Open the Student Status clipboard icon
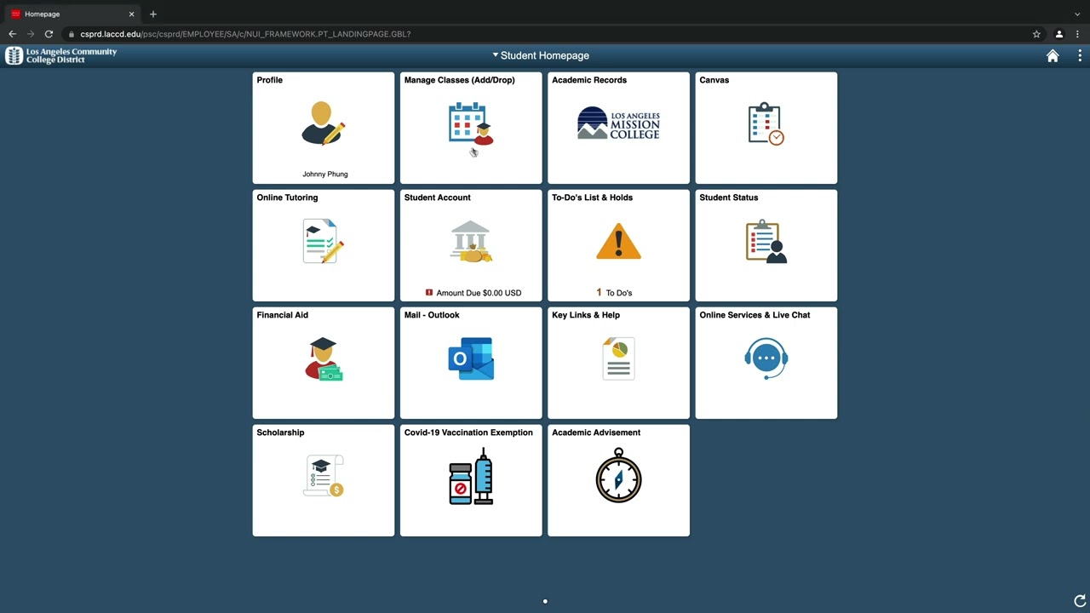1090x613 pixels. point(766,241)
